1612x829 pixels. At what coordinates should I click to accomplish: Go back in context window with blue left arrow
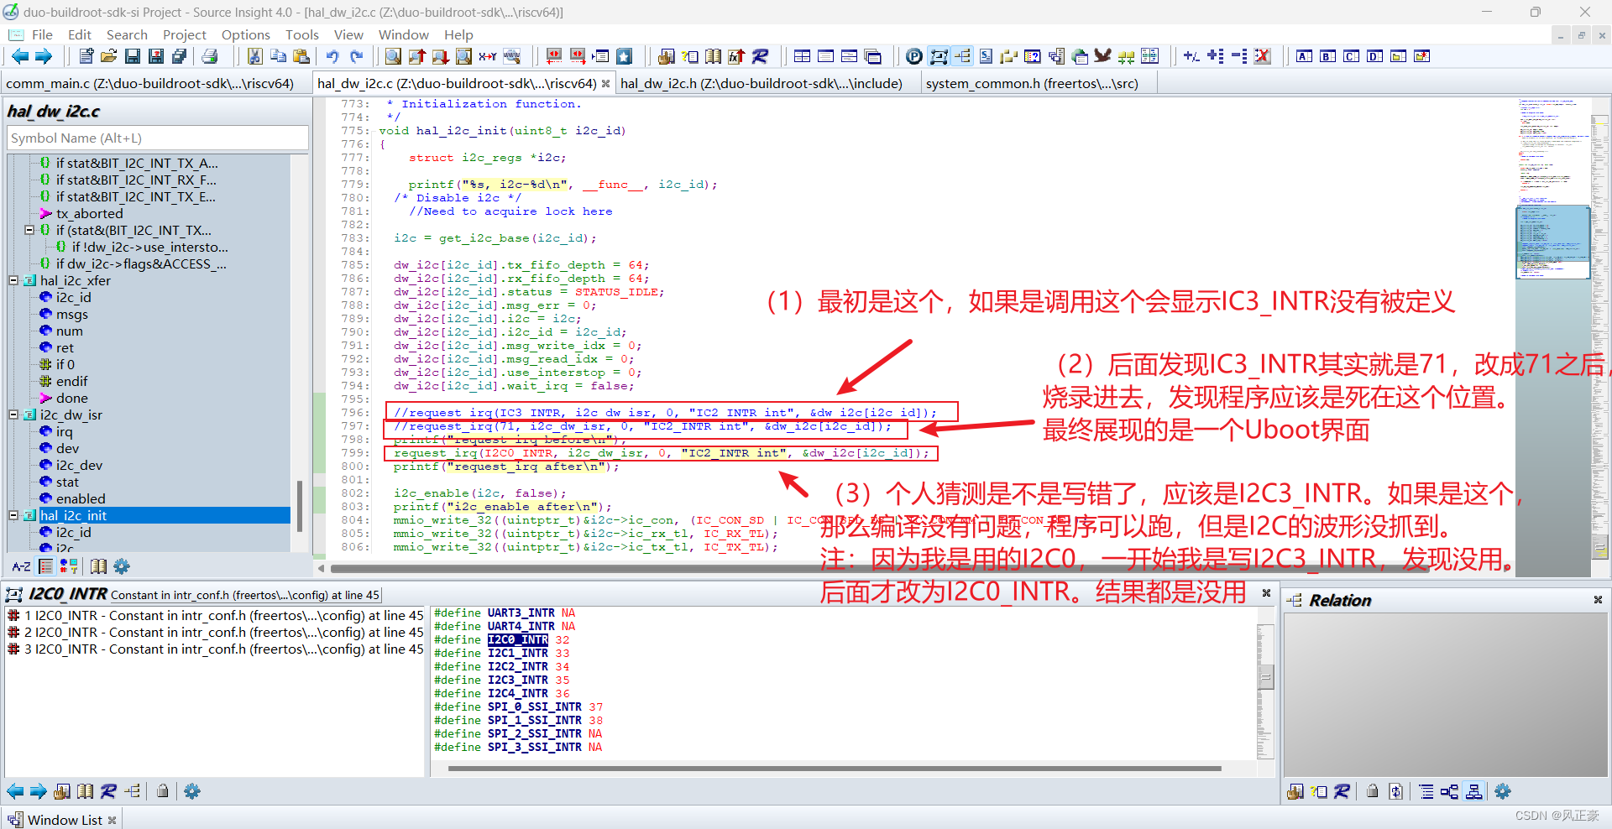15,790
